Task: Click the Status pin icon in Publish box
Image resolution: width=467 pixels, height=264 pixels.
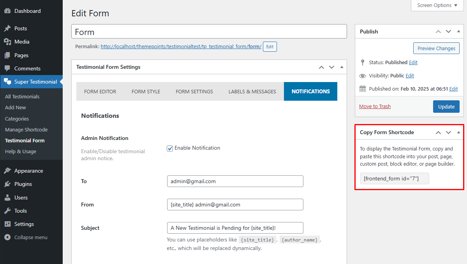Action: pyautogui.click(x=363, y=63)
